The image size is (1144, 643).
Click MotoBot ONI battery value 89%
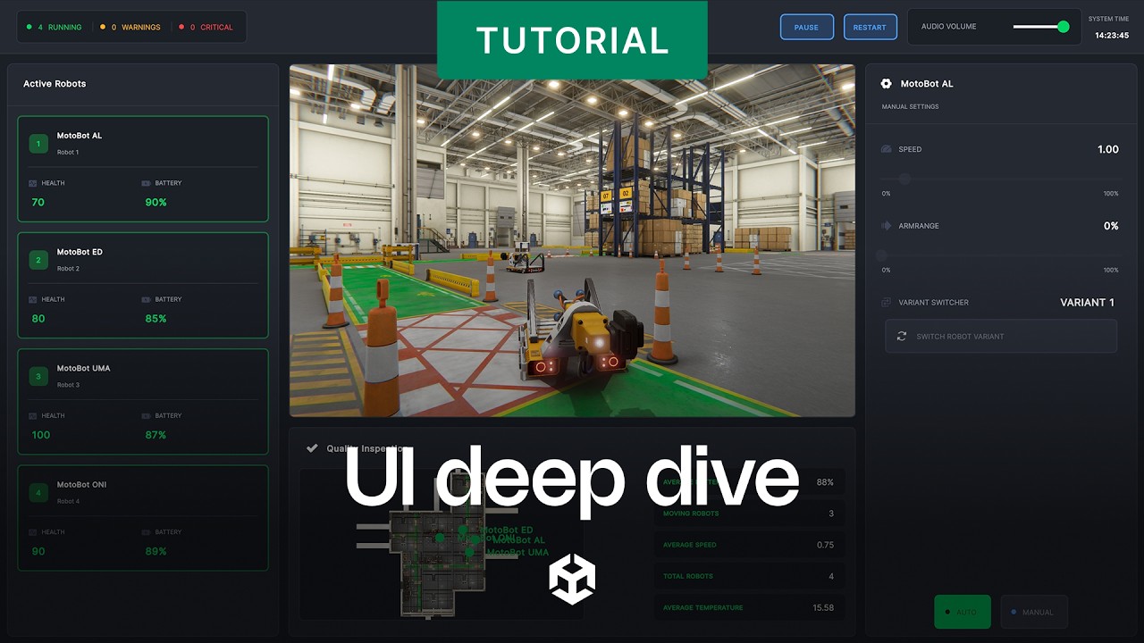[x=156, y=551]
